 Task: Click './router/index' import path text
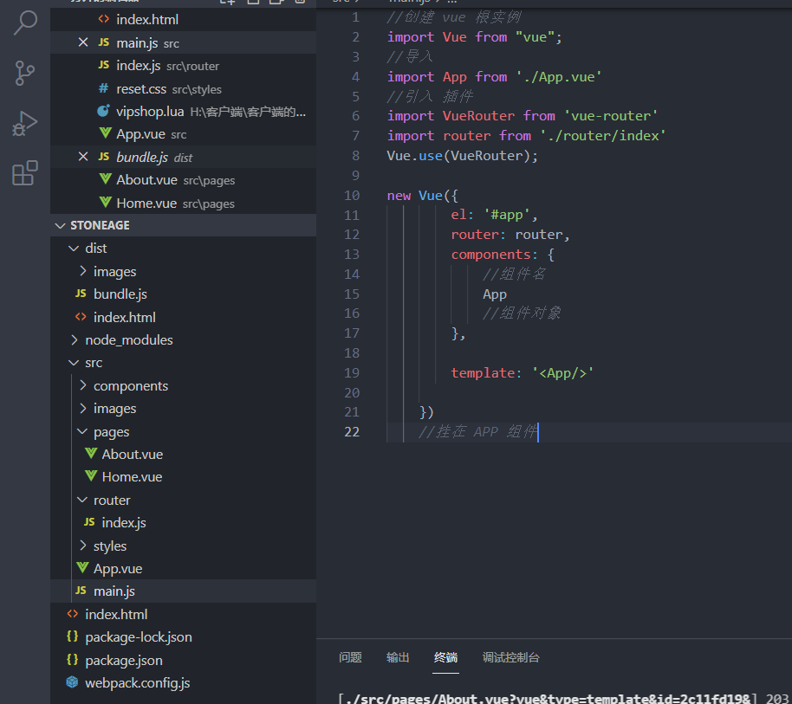coord(603,136)
